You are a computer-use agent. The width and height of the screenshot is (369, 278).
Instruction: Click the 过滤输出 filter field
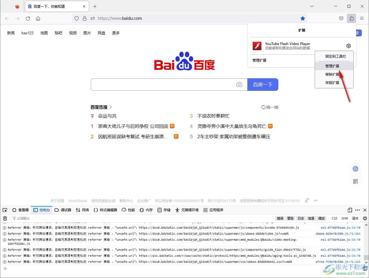(142, 218)
